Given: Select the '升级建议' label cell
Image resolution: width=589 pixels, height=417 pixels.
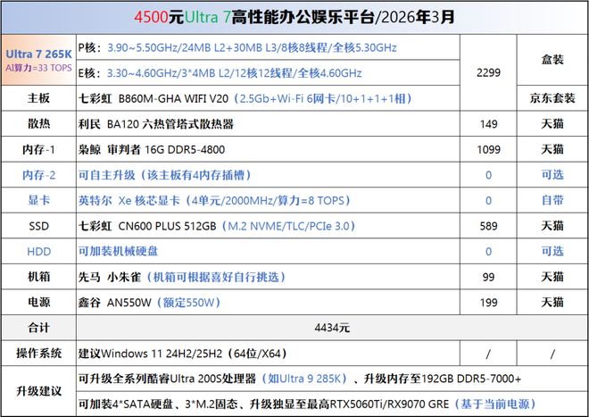Looking at the screenshot, I should point(38,391).
